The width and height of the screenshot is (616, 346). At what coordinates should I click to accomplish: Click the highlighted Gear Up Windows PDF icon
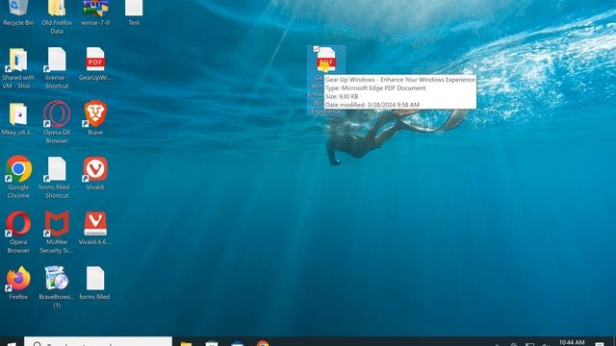pos(326,60)
